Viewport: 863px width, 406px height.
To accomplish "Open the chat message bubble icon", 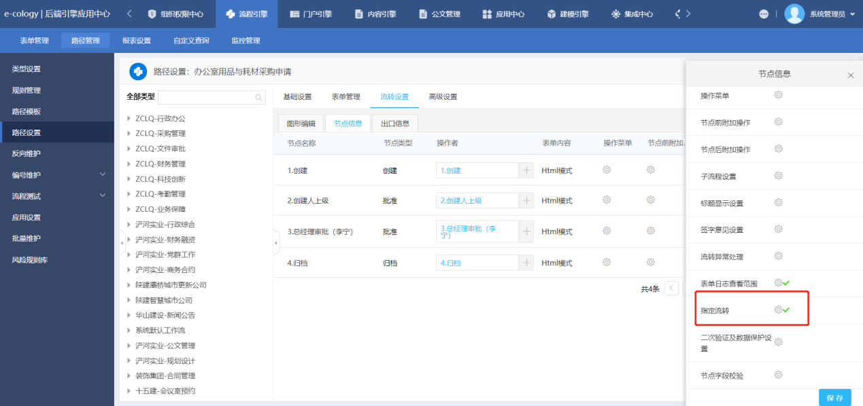I will point(764,14).
